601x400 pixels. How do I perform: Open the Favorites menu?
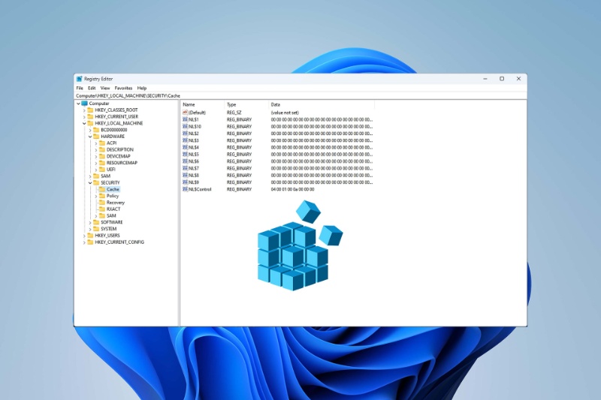123,88
